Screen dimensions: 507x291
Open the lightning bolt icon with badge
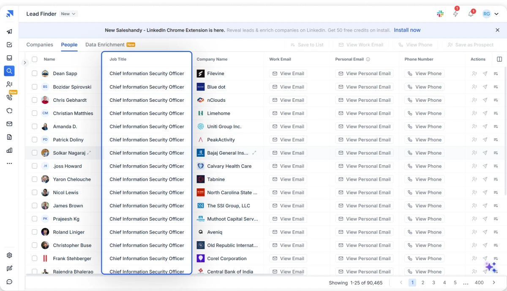pos(455,14)
